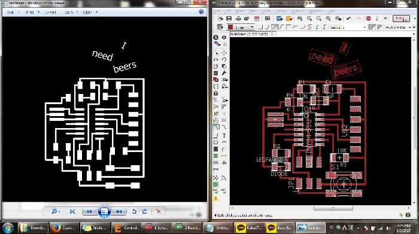This screenshot has width=419, height=234.
Task: Select the Show eye tool in EAGLE
Action: pyautogui.click(x=224, y=37)
